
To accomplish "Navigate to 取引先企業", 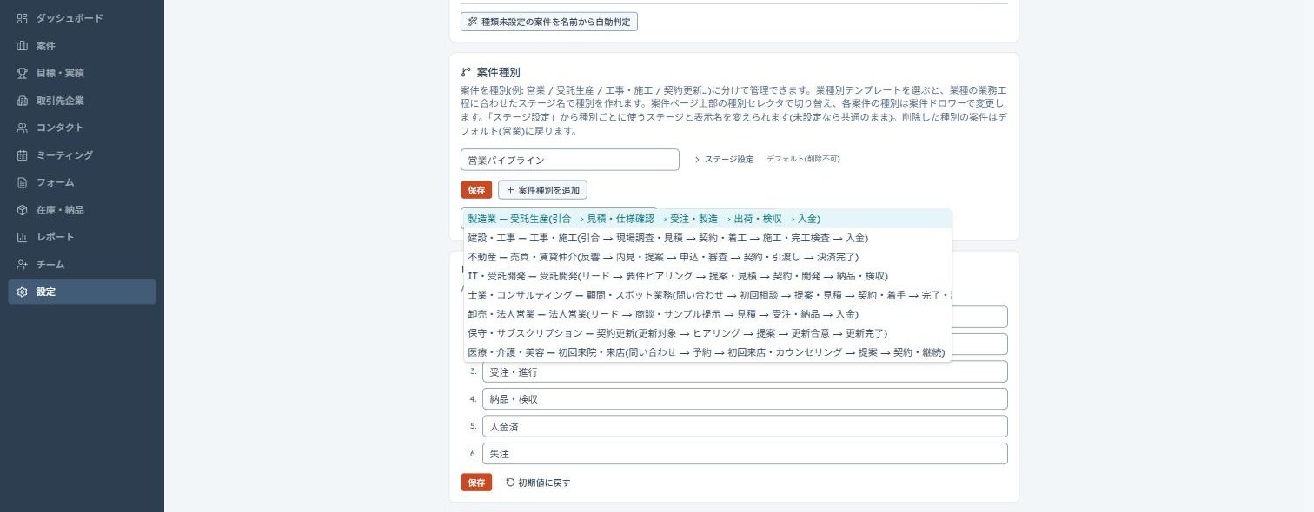I will pyautogui.click(x=82, y=101).
